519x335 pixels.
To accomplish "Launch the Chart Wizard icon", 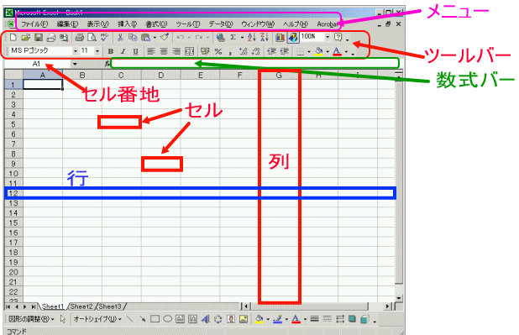I will [280, 38].
